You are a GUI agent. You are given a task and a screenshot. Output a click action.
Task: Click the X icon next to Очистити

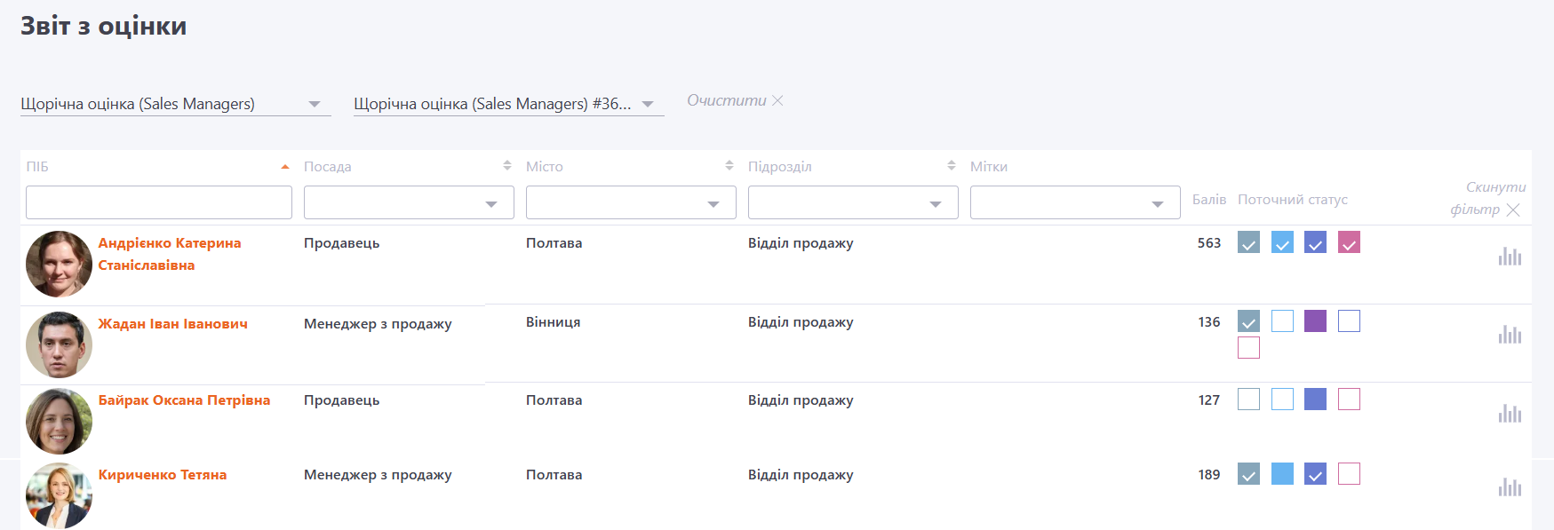(x=777, y=100)
